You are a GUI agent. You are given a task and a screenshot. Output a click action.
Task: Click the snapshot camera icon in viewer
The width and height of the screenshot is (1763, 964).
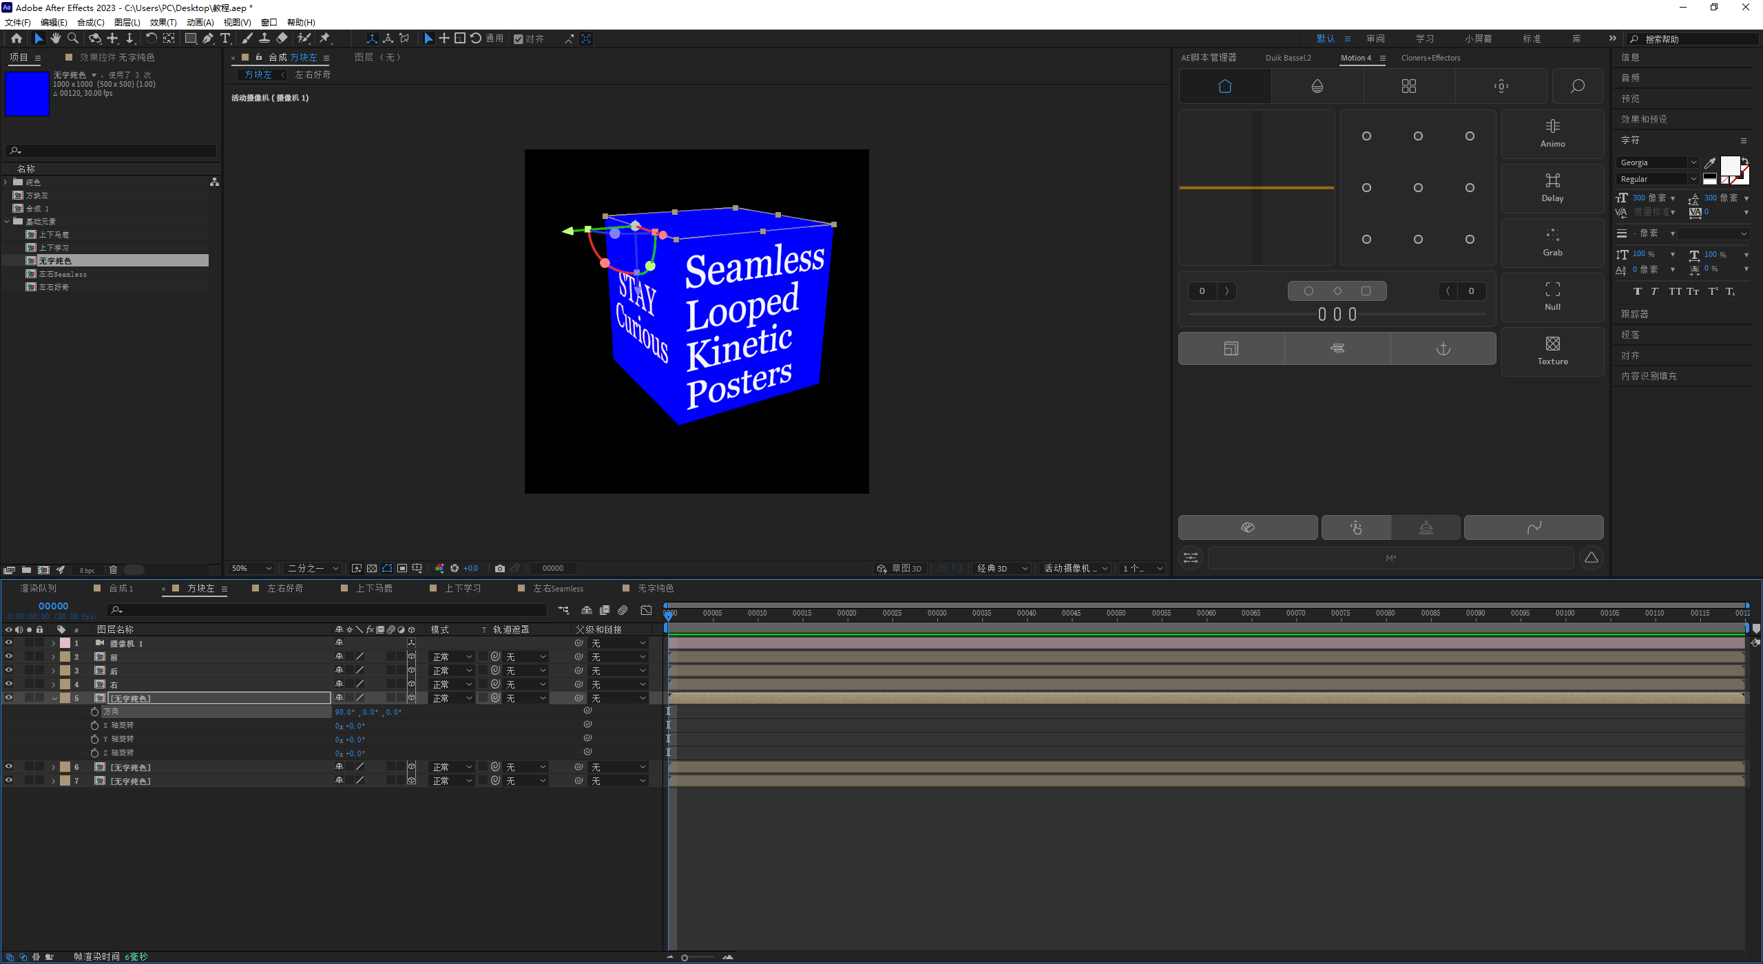pos(500,568)
